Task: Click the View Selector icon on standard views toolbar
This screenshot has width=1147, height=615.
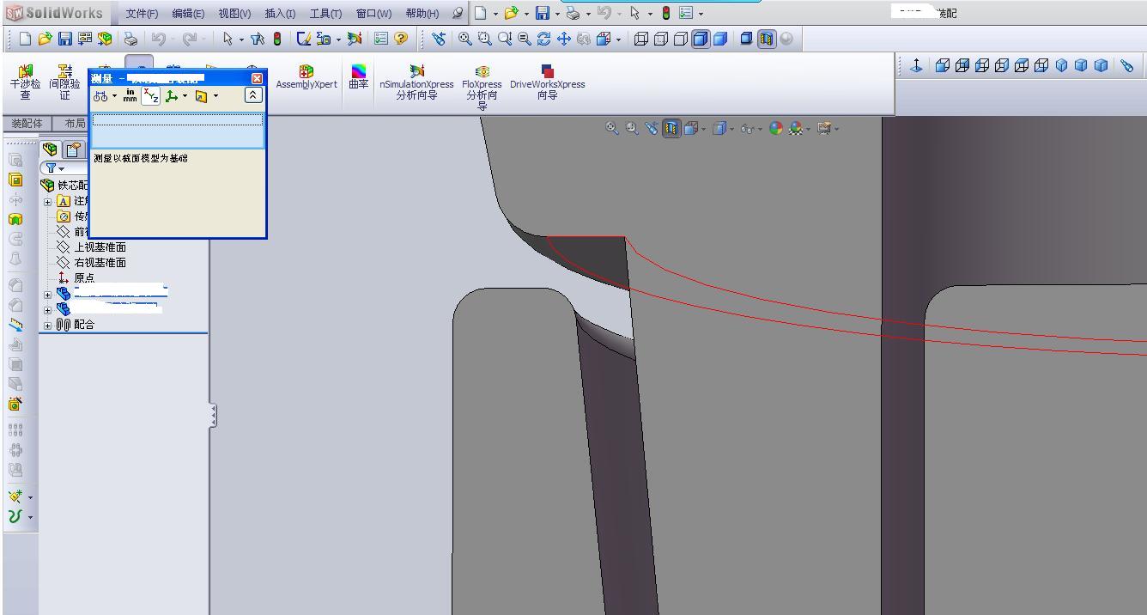Action: (1126, 65)
